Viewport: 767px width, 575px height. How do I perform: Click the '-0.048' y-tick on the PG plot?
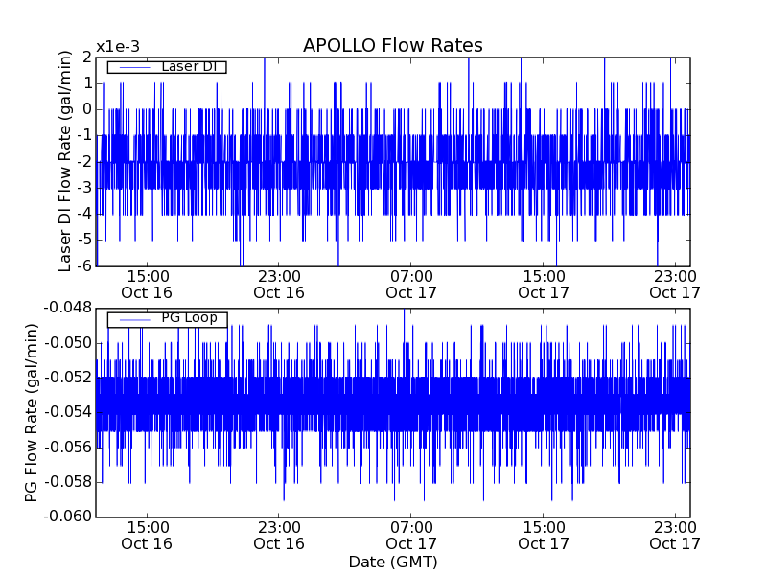pos(68,308)
